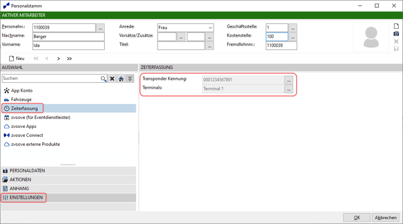The image size is (403, 224).
Task: Click the Abbrechen button
Action: (386, 217)
